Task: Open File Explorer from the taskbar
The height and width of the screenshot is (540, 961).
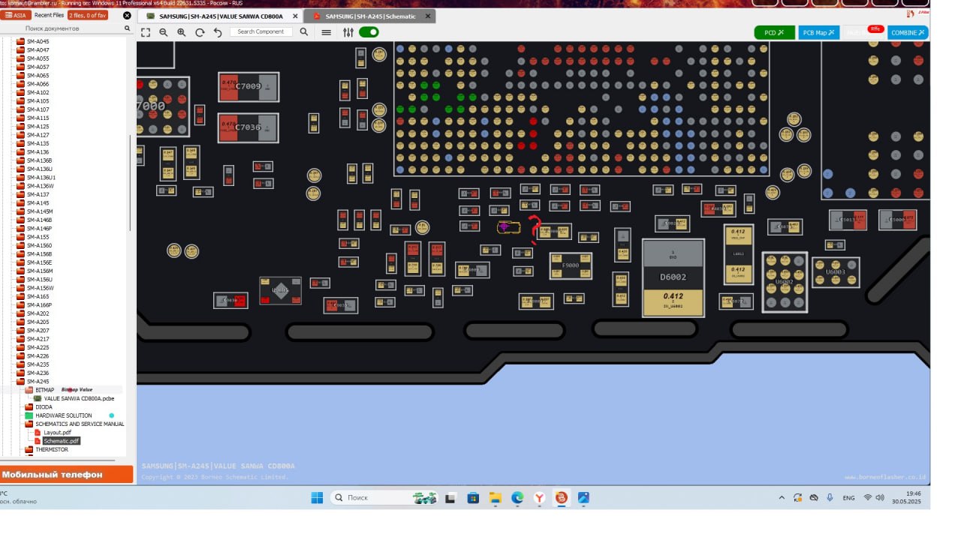Action: (x=496, y=497)
